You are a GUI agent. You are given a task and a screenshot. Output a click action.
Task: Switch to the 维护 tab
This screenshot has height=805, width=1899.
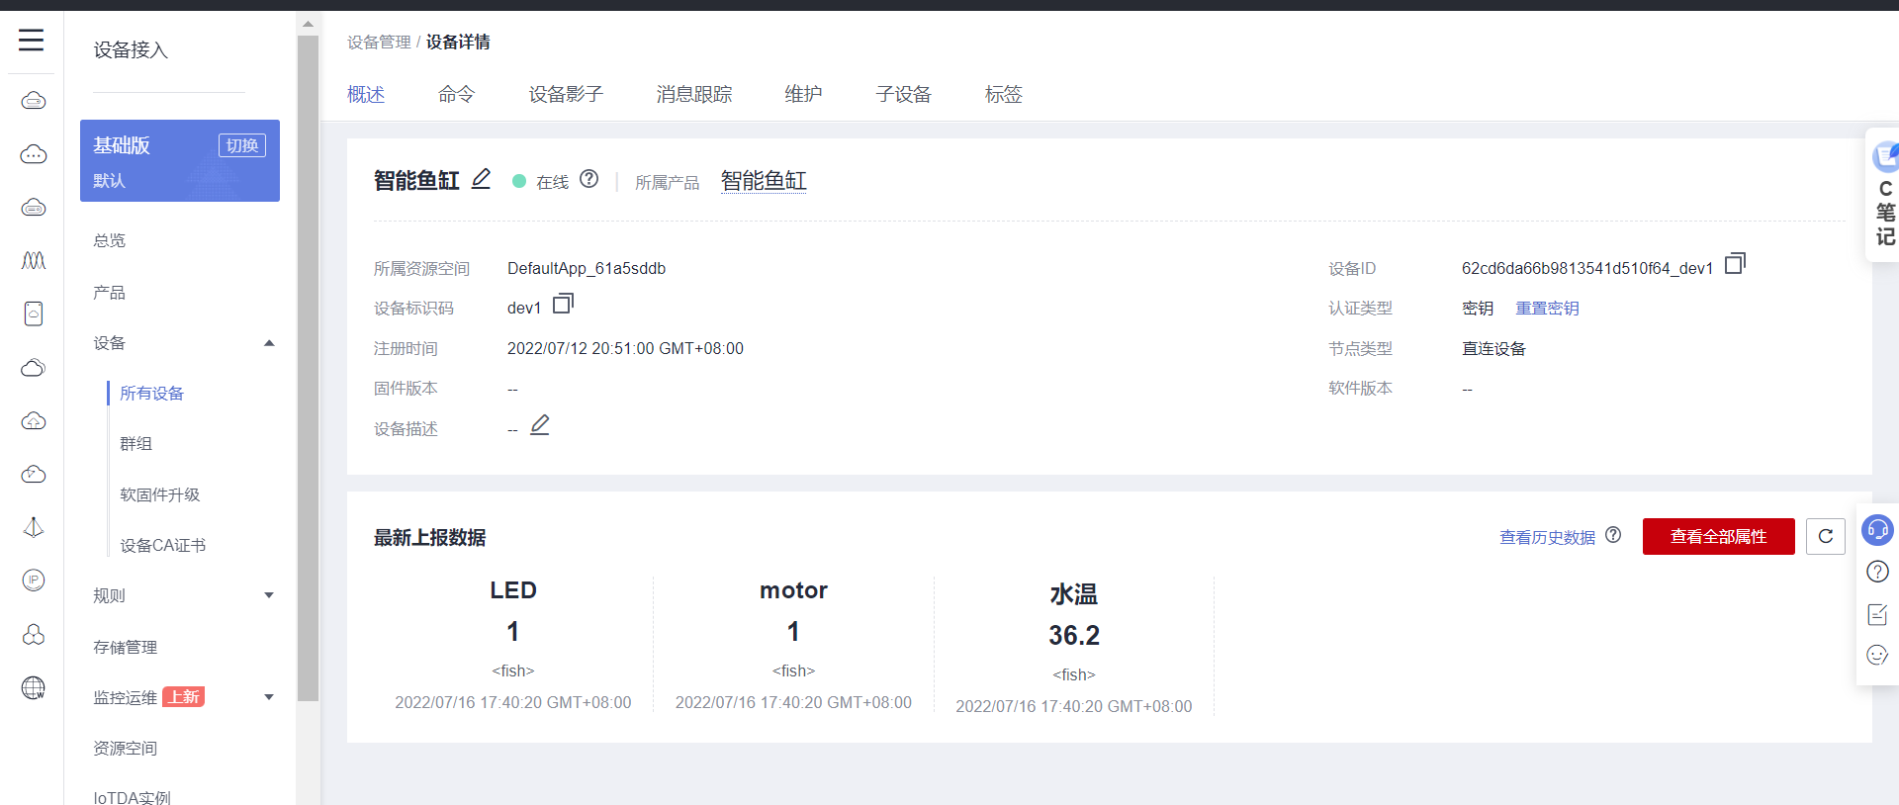click(x=803, y=94)
